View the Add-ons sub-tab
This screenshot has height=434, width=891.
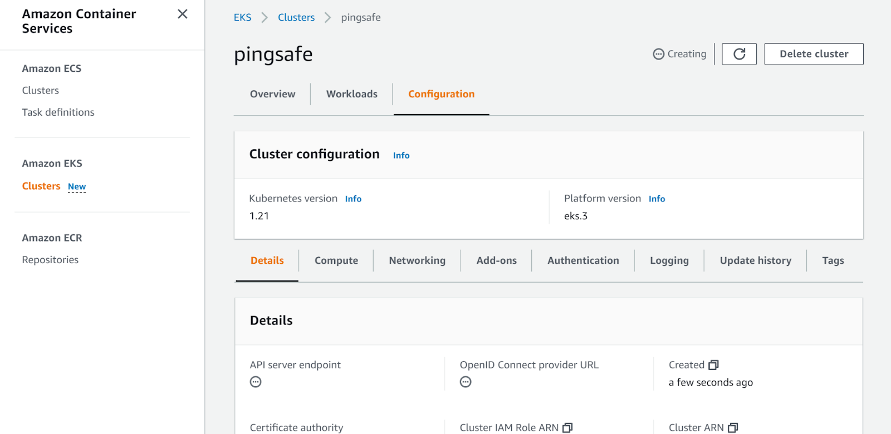[496, 260]
